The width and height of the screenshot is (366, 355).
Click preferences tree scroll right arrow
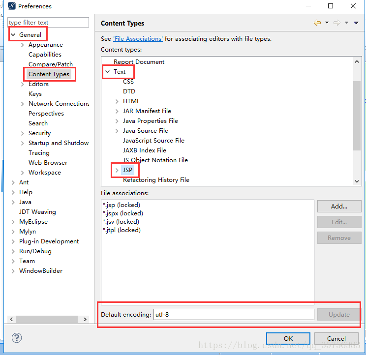pos(85,319)
